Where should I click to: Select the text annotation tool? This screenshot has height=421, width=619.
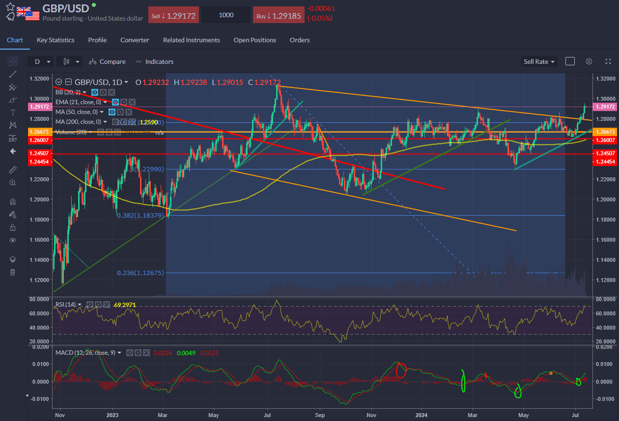13,112
